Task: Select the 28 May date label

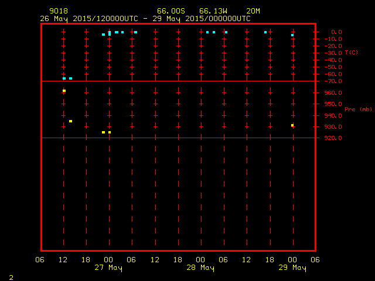Action: click(x=201, y=268)
